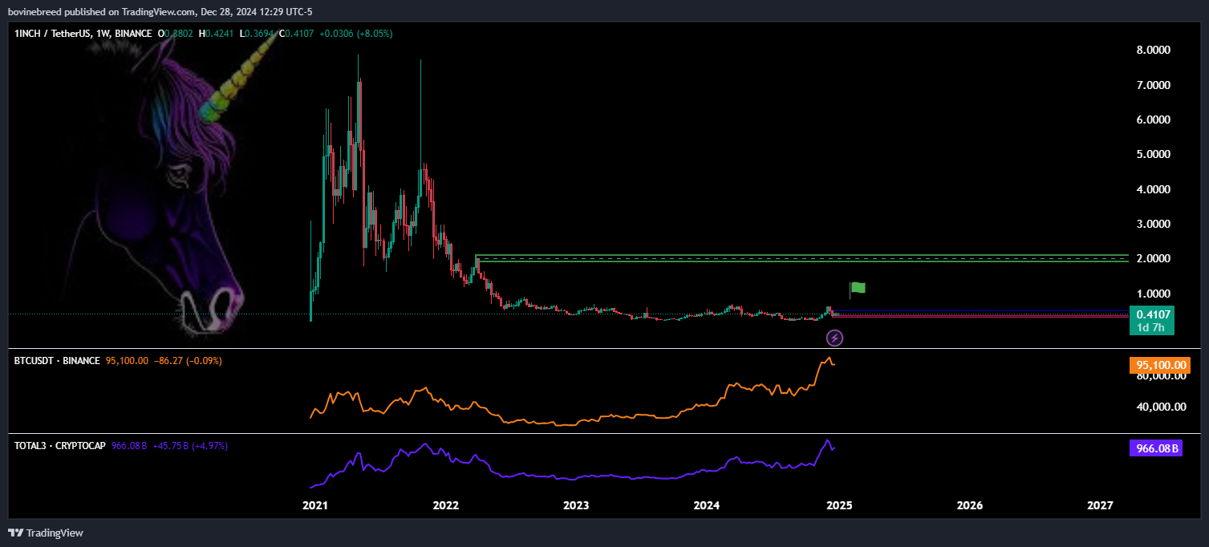Click the L0.3694 low value in legend

point(257,34)
